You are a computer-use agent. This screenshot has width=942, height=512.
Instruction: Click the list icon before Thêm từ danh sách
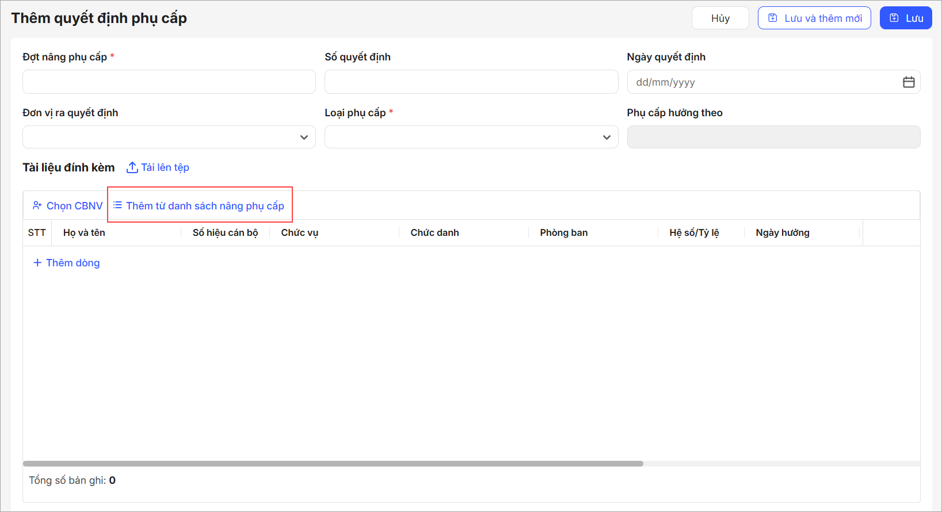coord(117,205)
